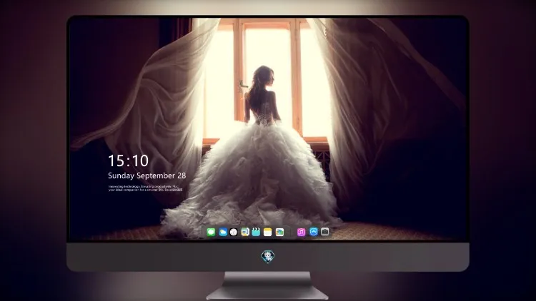
Task: Open the Videos clapperboard app in the dock
Action: 256,232
